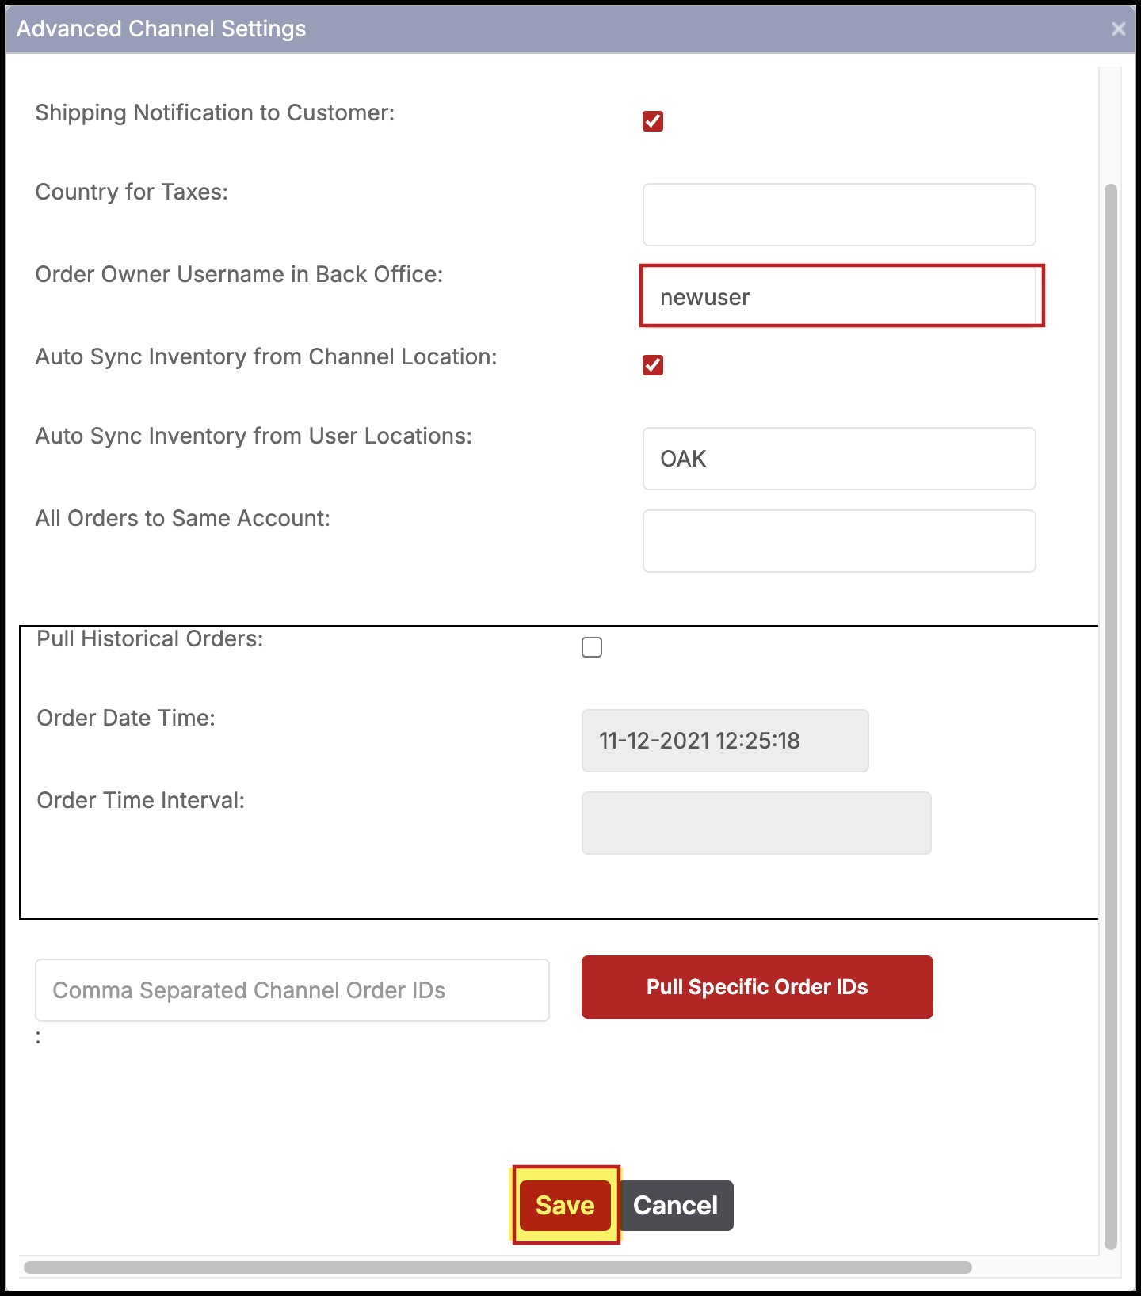Click the Pull Historical Orders label
Viewport: 1141px width, 1296px height.
pos(150,638)
